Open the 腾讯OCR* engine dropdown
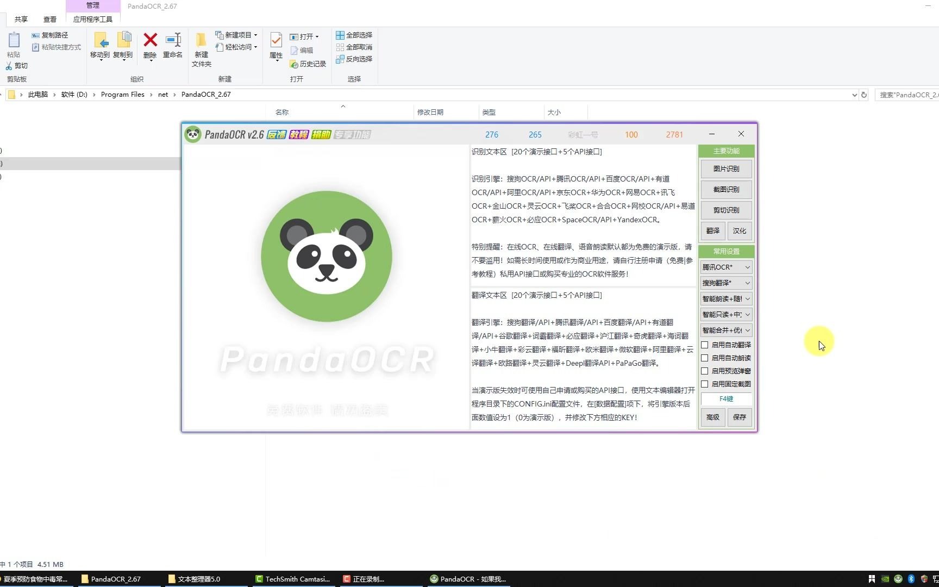The image size is (939, 587). tap(727, 267)
